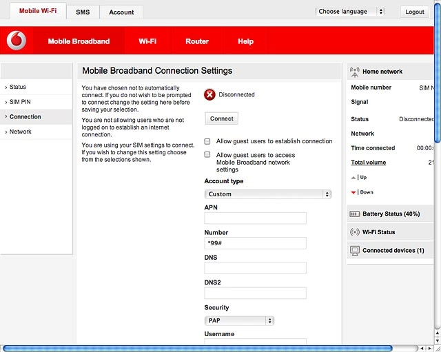Click the DNS input field
This screenshot has width=441, height=352.
click(255, 268)
